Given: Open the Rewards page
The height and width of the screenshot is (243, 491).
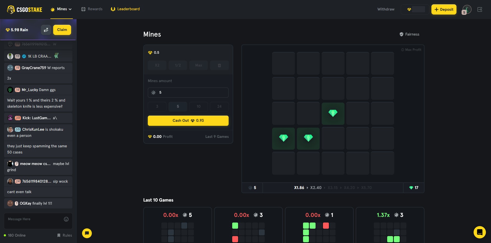Looking at the screenshot, I should pyautogui.click(x=92, y=9).
